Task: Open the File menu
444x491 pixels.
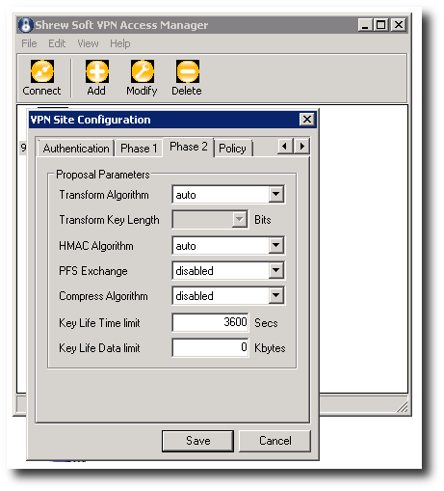Action: pos(29,43)
